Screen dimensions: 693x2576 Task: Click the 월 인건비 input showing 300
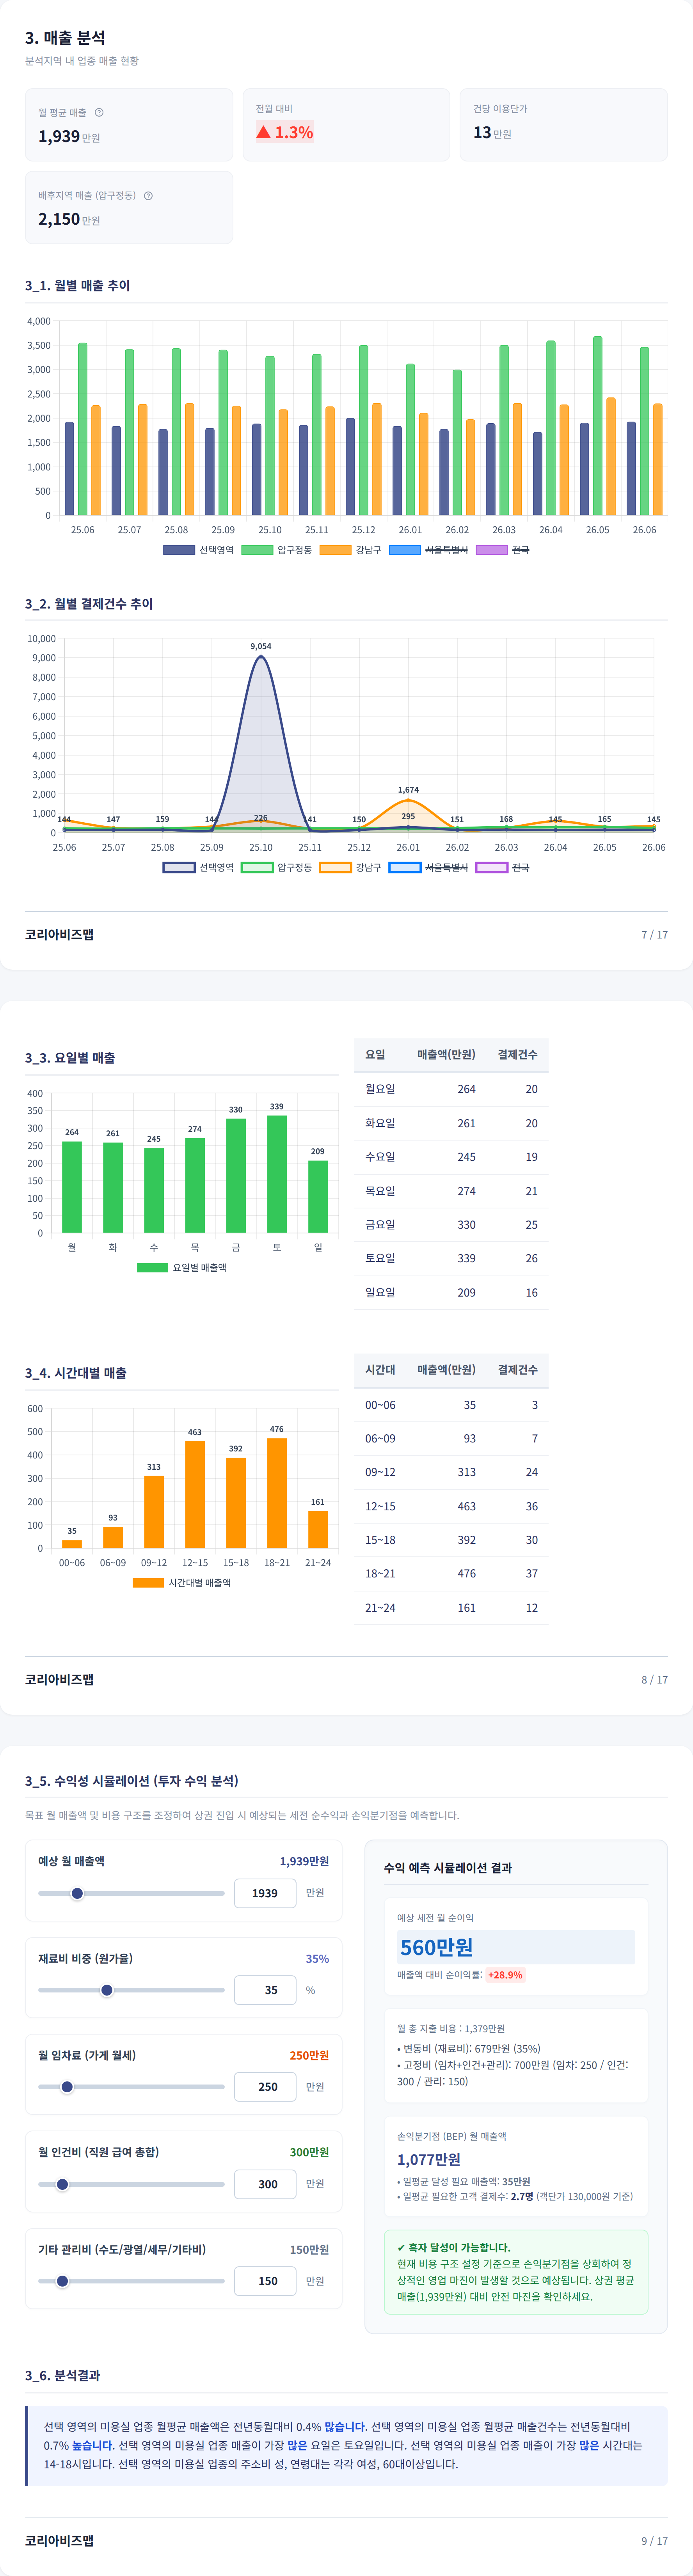coord(265,2184)
